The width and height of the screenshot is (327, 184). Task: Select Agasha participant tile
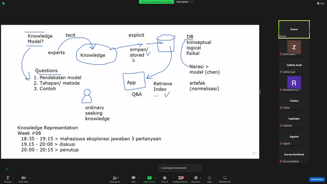294,137
